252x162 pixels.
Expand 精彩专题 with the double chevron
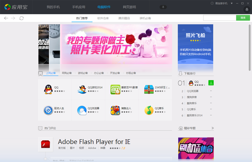pos(213,128)
